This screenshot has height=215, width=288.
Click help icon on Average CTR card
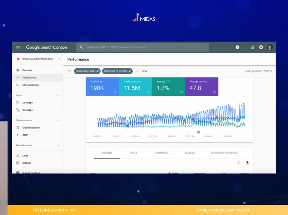181,92
